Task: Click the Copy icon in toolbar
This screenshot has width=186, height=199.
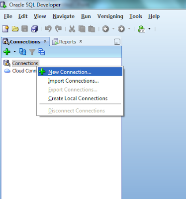Action: (82, 29)
